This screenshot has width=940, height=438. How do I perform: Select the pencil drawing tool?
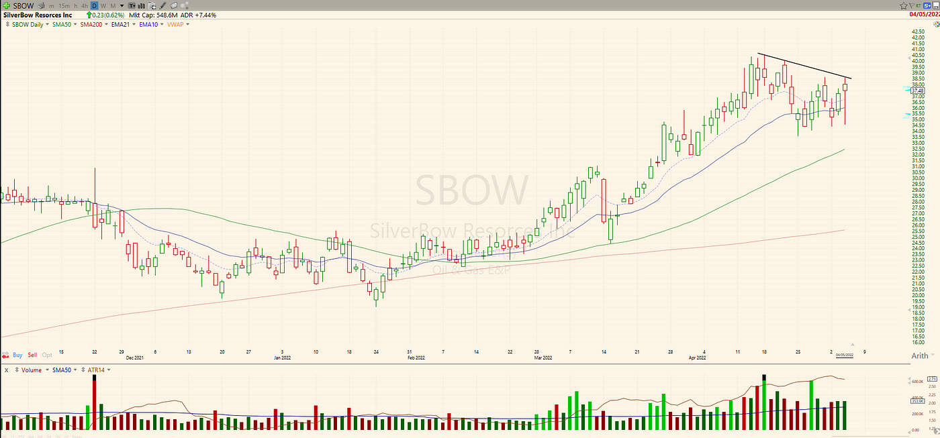point(162,6)
